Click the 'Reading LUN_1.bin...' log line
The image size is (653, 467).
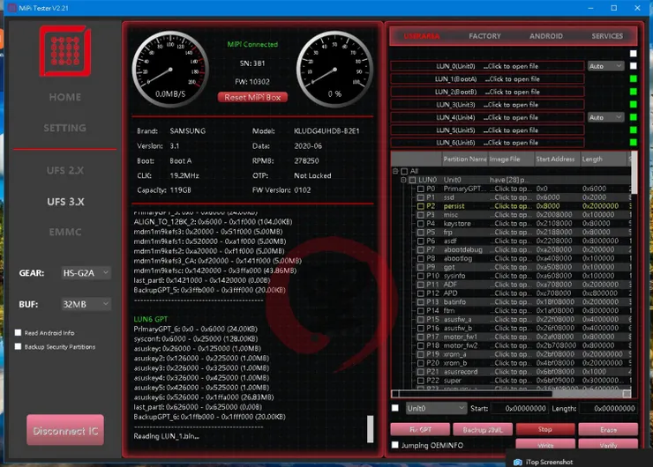point(166,436)
